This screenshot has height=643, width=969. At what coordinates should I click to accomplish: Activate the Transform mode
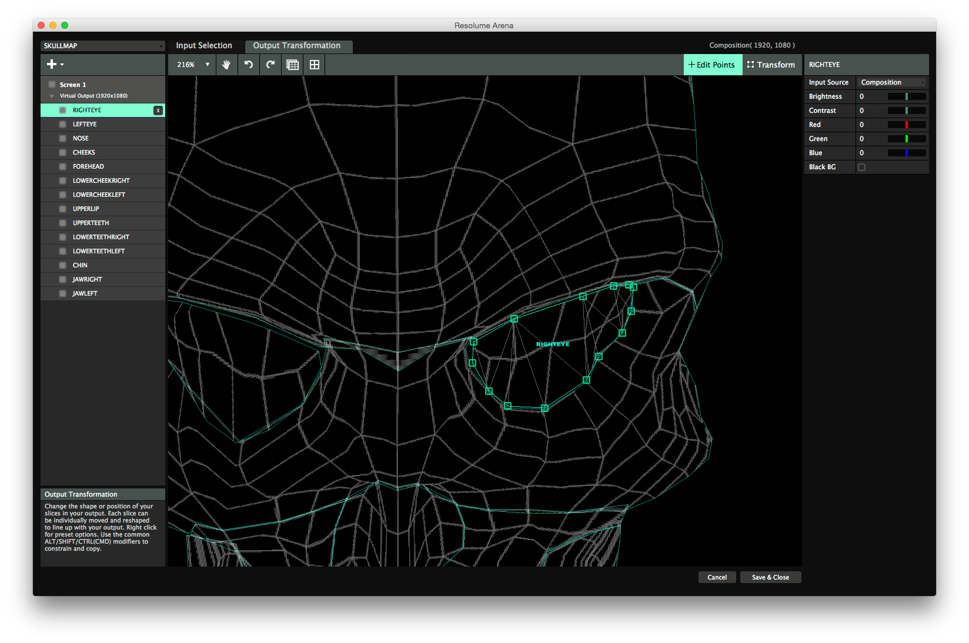(771, 65)
